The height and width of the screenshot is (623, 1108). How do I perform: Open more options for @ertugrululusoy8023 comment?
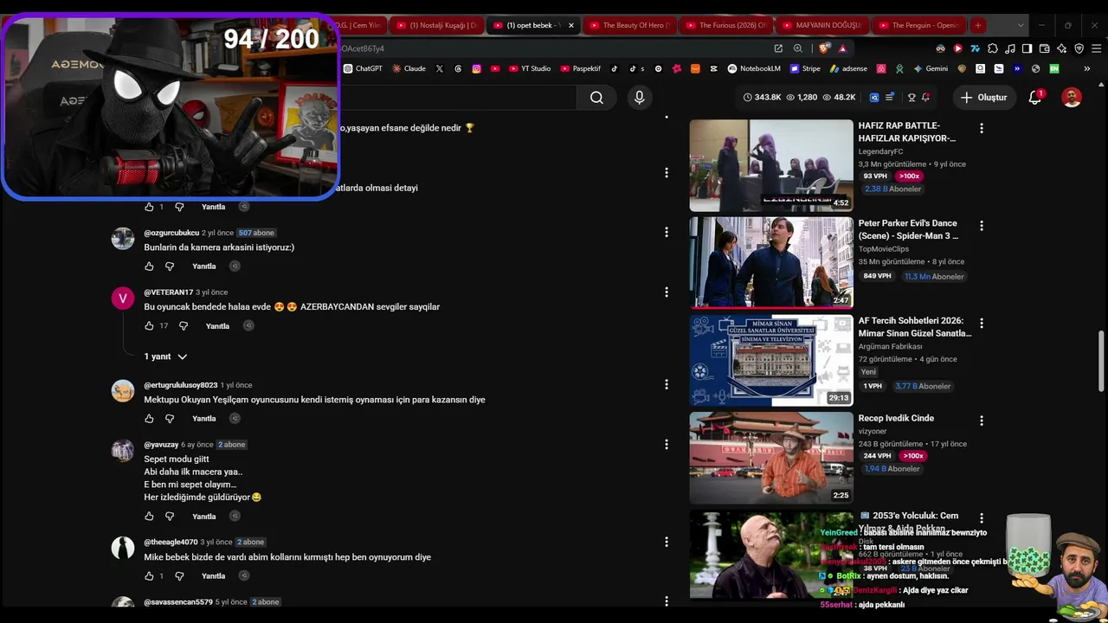667,384
